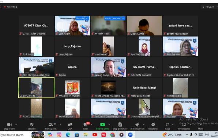
Task: Click the Leny_Rajutan participant name
Action: (72, 46)
